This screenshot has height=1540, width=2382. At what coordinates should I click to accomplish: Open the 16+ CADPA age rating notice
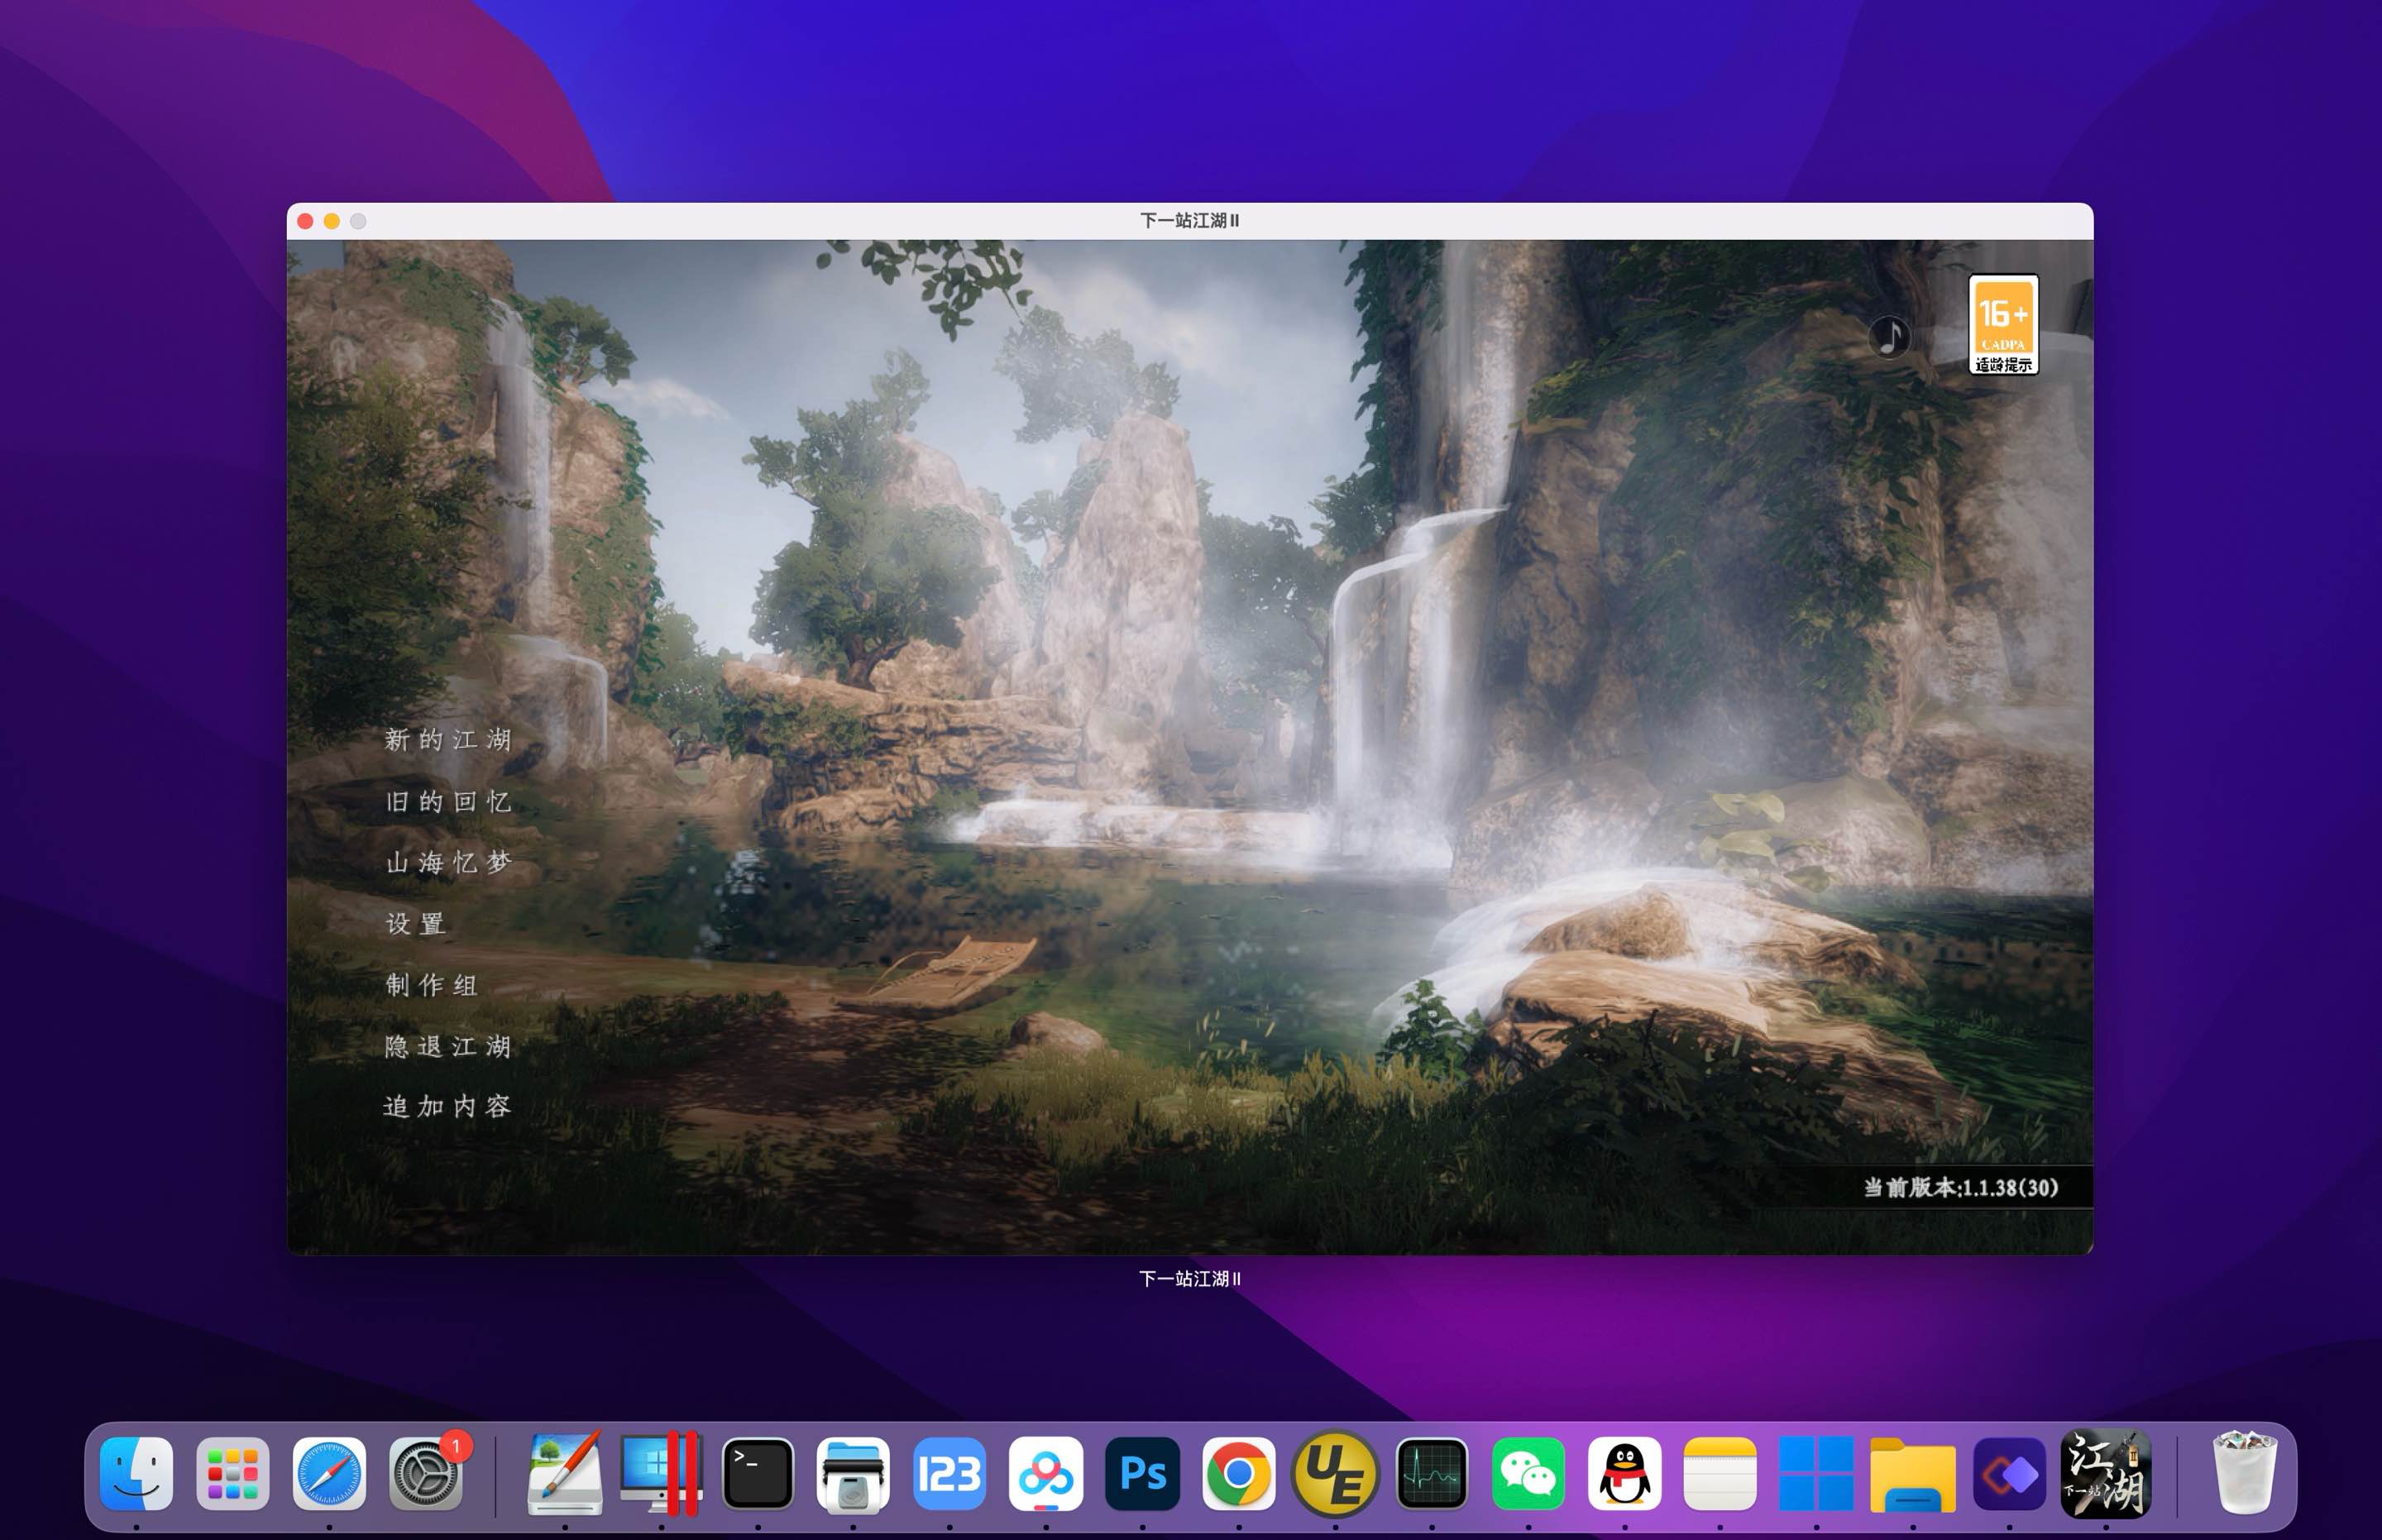[2003, 325]
